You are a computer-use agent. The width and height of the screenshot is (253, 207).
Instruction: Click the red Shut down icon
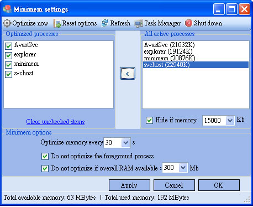(x=188, y=23)
